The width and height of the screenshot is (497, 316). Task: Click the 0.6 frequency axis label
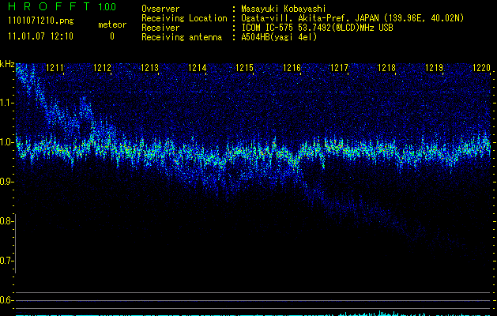(x=7, y=300)
